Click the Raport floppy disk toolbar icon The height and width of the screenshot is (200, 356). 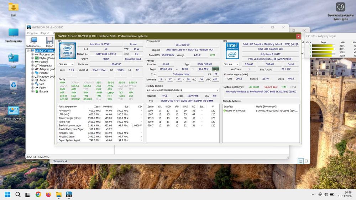[49, 42]
